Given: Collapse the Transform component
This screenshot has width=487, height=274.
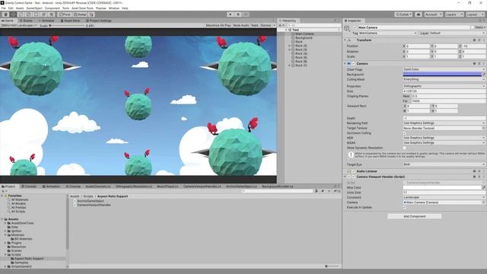Looking at the screenshot, I should (x=345, y=40).
